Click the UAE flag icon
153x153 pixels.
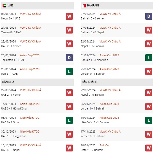click(x=4, y=6)
